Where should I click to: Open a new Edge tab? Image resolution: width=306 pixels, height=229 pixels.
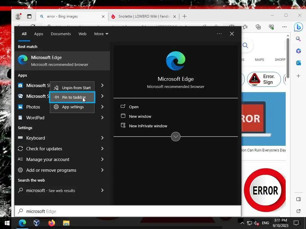pyautogui.click(x=184, y=16)
